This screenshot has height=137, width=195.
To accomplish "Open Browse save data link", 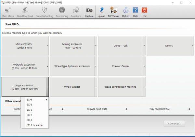I will [97, 109].
